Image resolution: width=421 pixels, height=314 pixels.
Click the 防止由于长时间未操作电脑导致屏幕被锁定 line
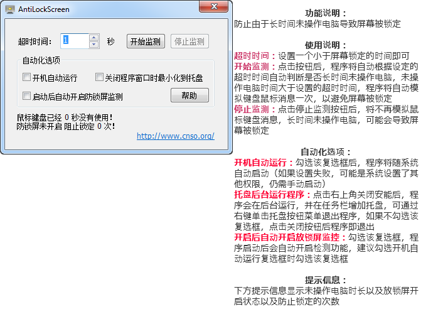point(317,24)
